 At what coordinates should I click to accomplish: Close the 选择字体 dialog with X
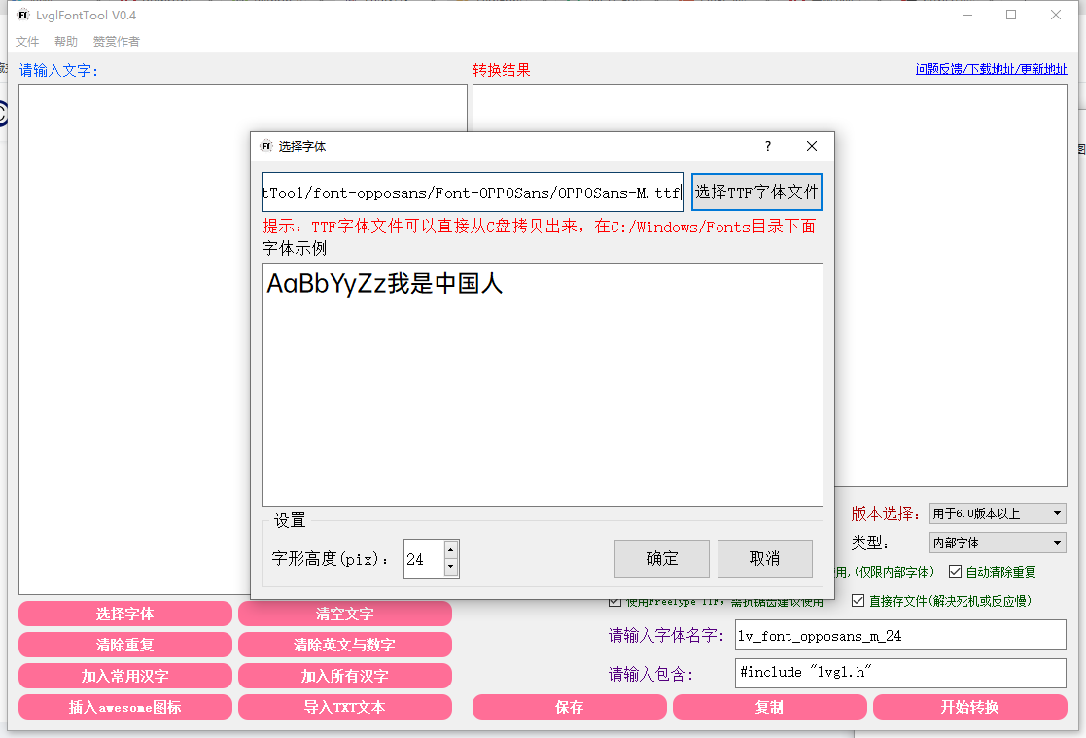pos(812,146)
